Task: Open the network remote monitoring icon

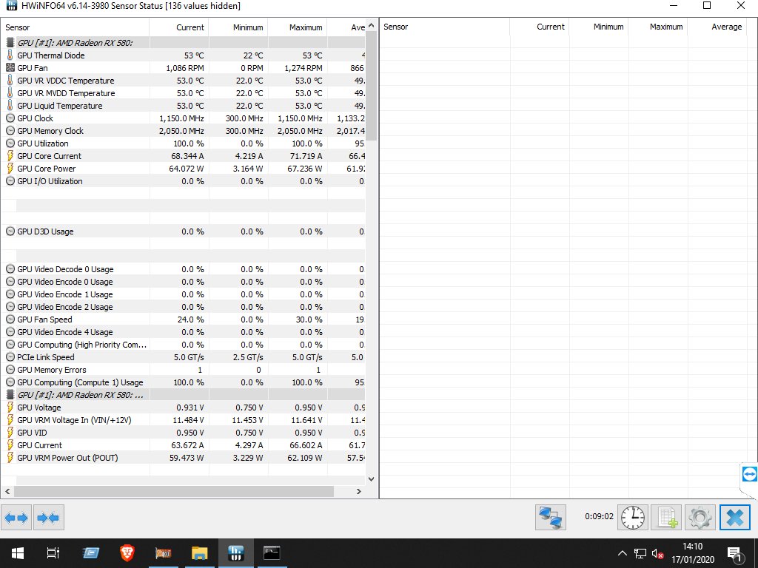Action: pos(551,517)
